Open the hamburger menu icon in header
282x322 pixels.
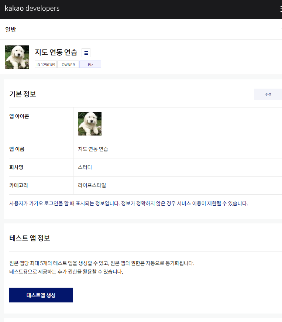coord(281,9)
